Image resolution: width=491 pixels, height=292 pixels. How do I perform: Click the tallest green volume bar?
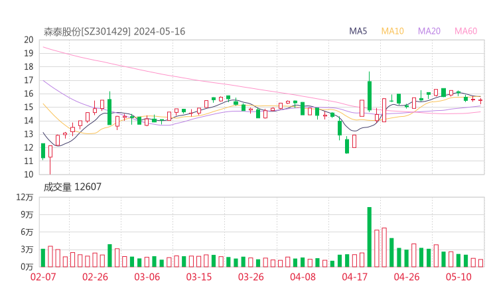coord(370,237)
